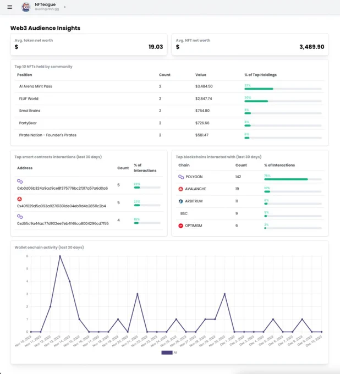This screenshot has height=374, width=340.
Task: Click the POLYGON interactions progress bar
Action: (x=293, y=179)
